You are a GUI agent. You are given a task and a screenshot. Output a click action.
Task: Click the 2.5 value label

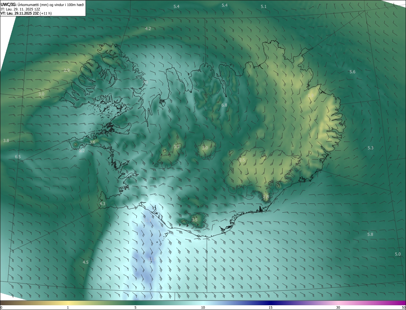tap(242, 160)
